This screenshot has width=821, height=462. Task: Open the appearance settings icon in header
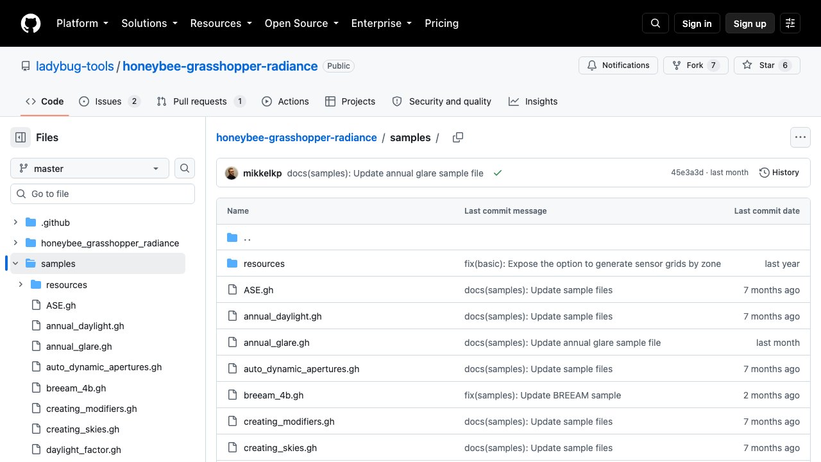click(790, 24)
